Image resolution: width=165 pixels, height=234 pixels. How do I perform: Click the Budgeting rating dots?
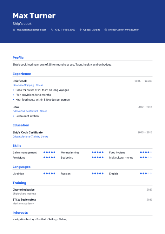pos(98,157)
